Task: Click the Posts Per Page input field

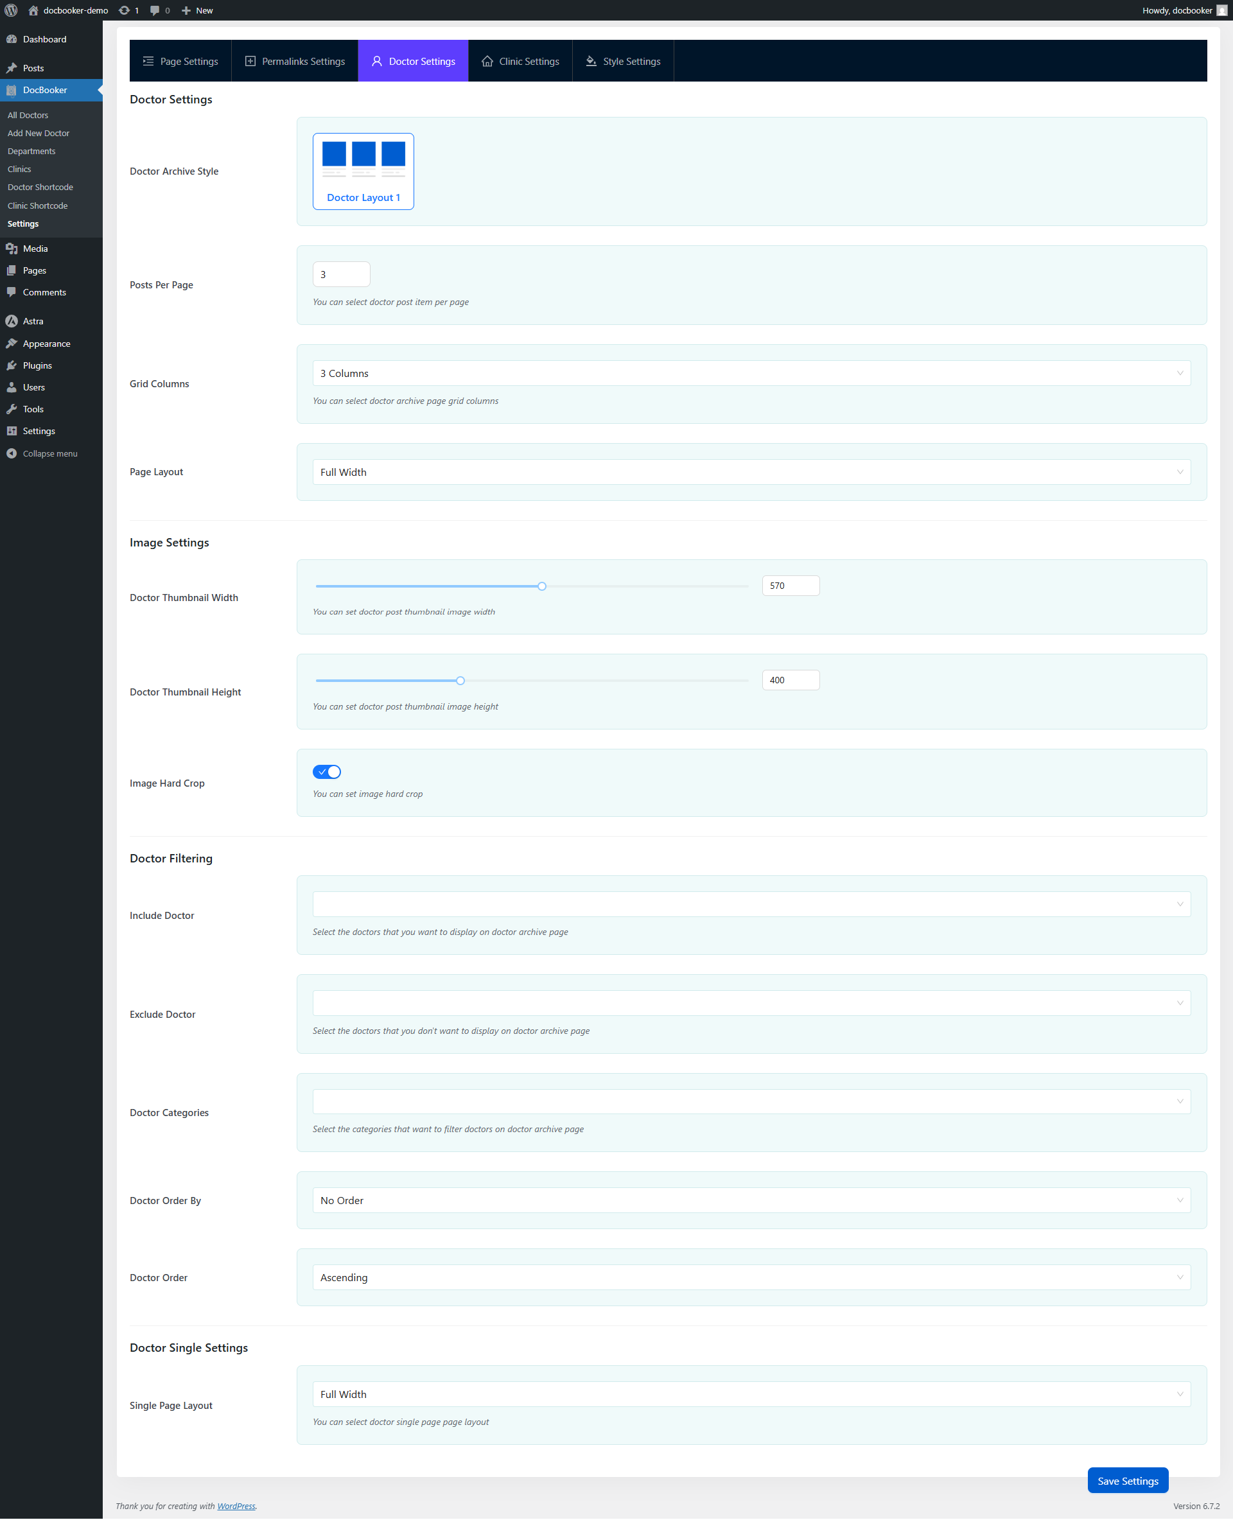Action: [342, 275]
